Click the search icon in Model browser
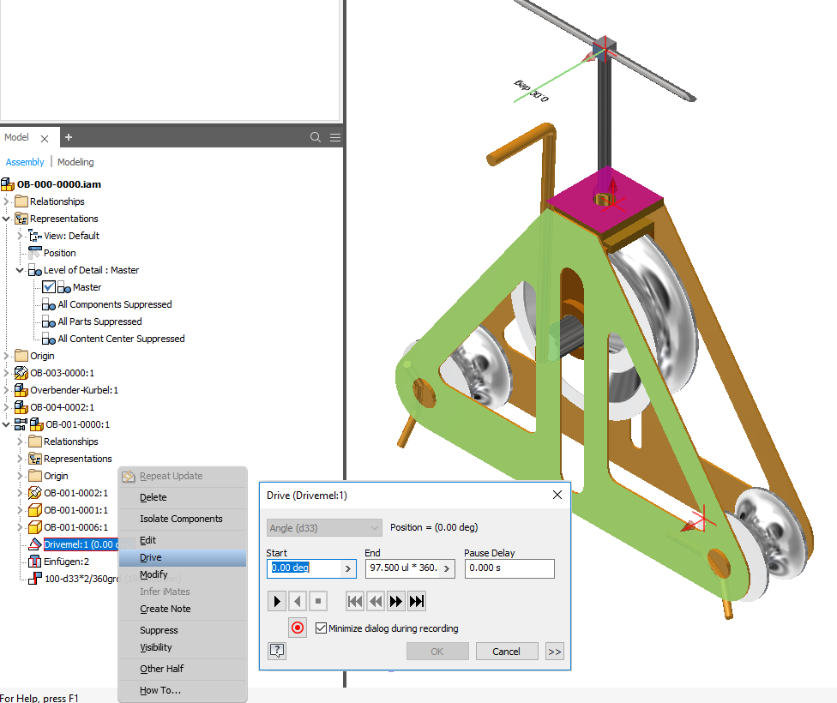This screenshot has height=703, width=837. (x=316, y=137)
